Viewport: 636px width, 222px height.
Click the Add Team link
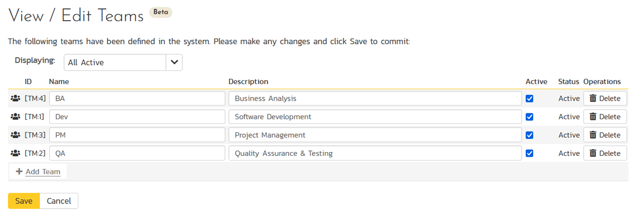coord(43,172)
